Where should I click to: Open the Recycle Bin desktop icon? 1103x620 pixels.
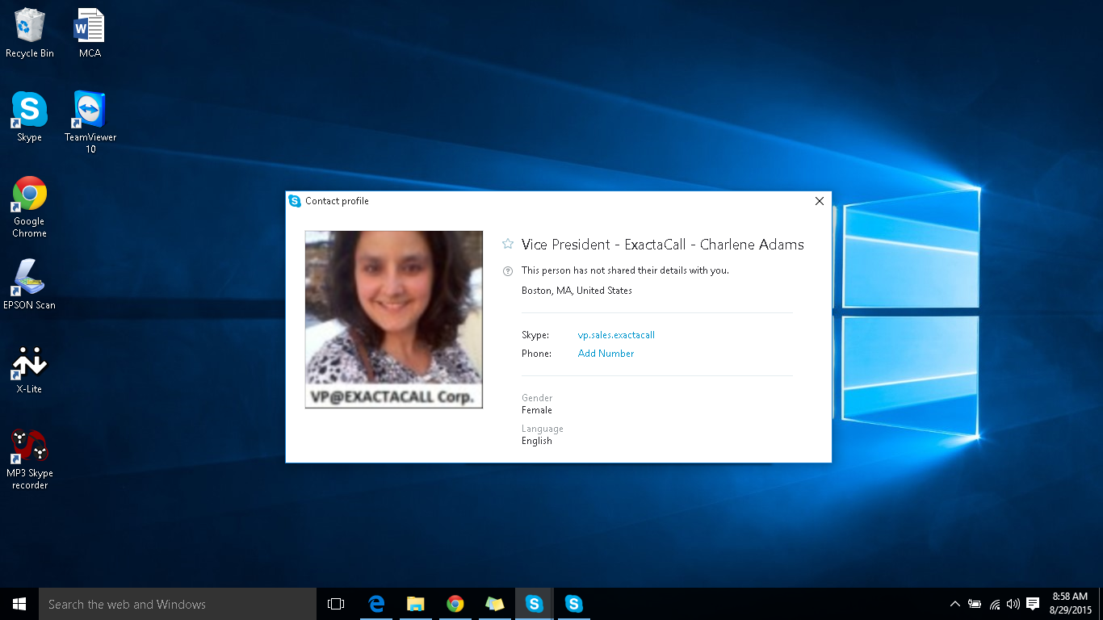tap(30, 32)
